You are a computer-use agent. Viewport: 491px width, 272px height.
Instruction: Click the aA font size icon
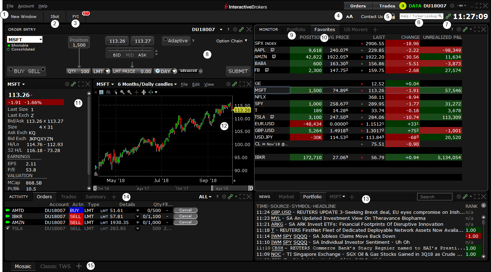(x=349, y=17)
